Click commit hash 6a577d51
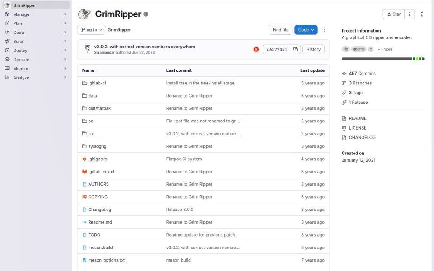The width and height of the screenshot is (434, 271). (x=277, y=50)
